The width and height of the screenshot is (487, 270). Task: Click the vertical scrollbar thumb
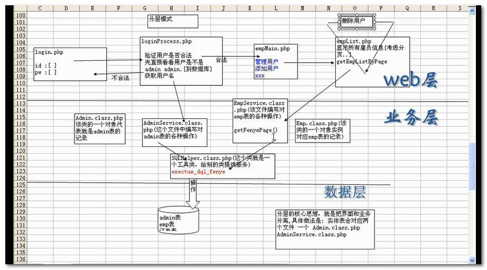pos(472,166)
